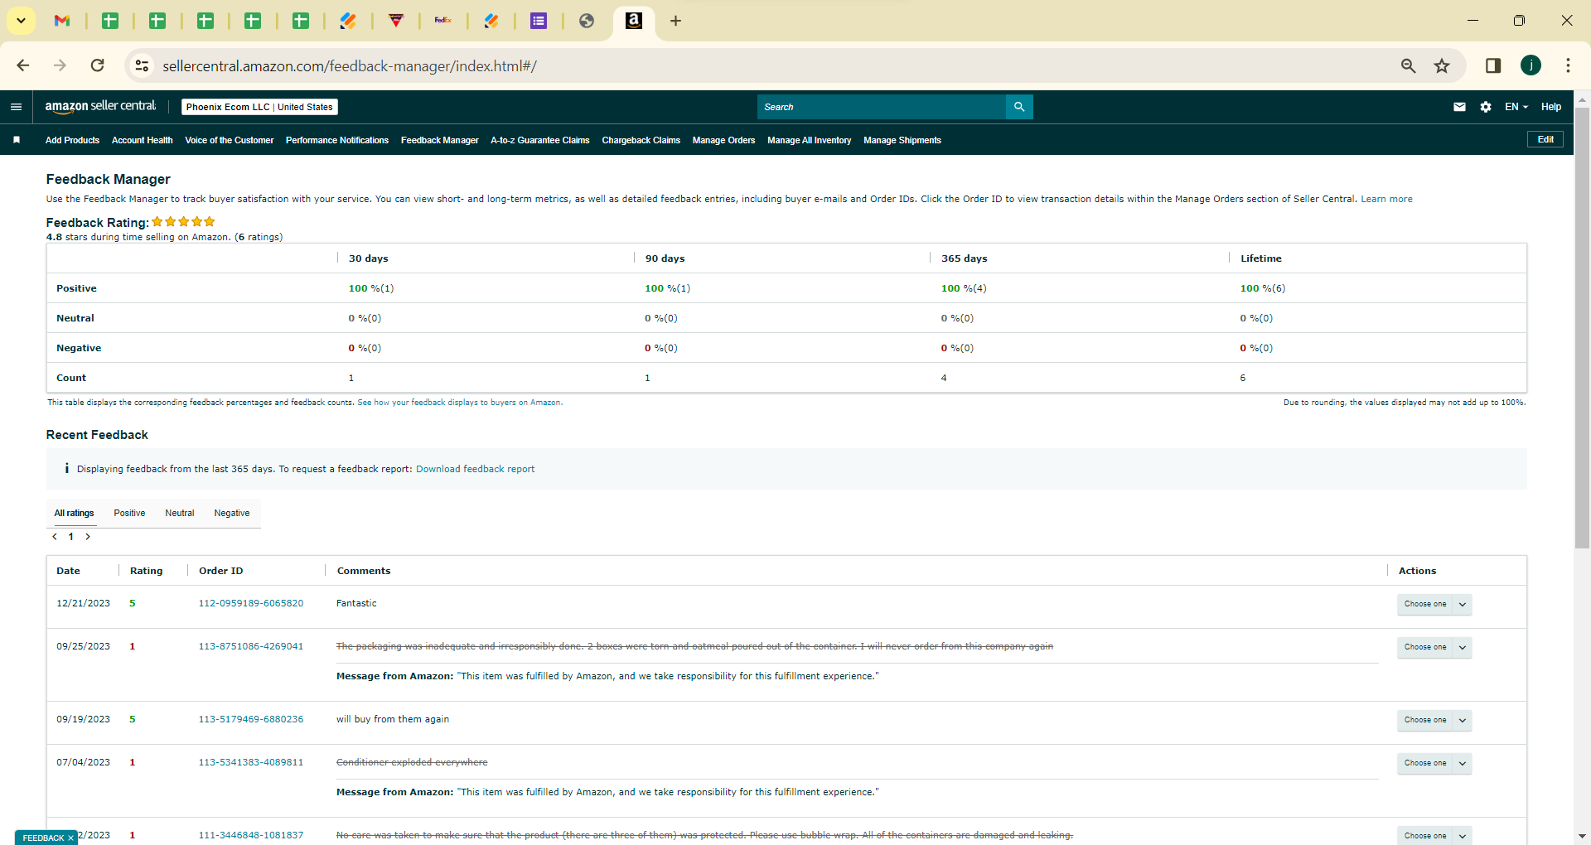Open a new browser tab
This screenshot has width=1591, height=845.
coord(675,21)
